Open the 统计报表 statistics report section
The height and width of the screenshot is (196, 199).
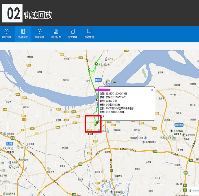click(x=56, y=34)
